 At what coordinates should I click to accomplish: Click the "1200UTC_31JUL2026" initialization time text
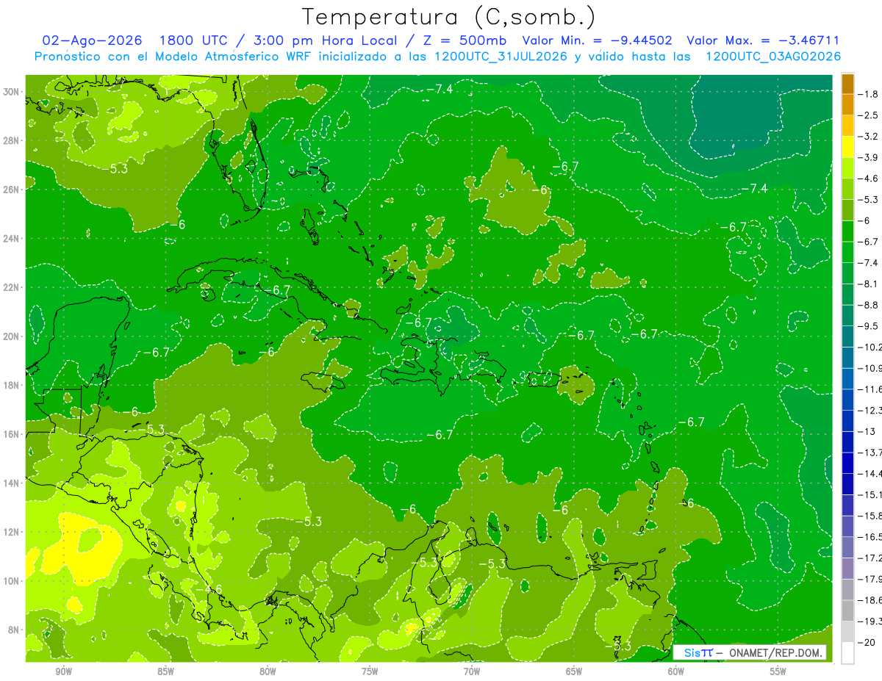[500, 57]
